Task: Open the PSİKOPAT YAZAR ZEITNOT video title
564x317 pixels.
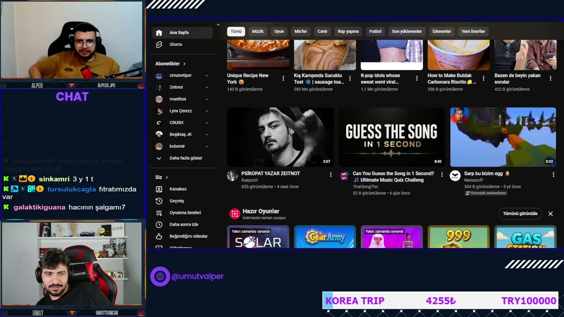Action: [x=271, y=173]
